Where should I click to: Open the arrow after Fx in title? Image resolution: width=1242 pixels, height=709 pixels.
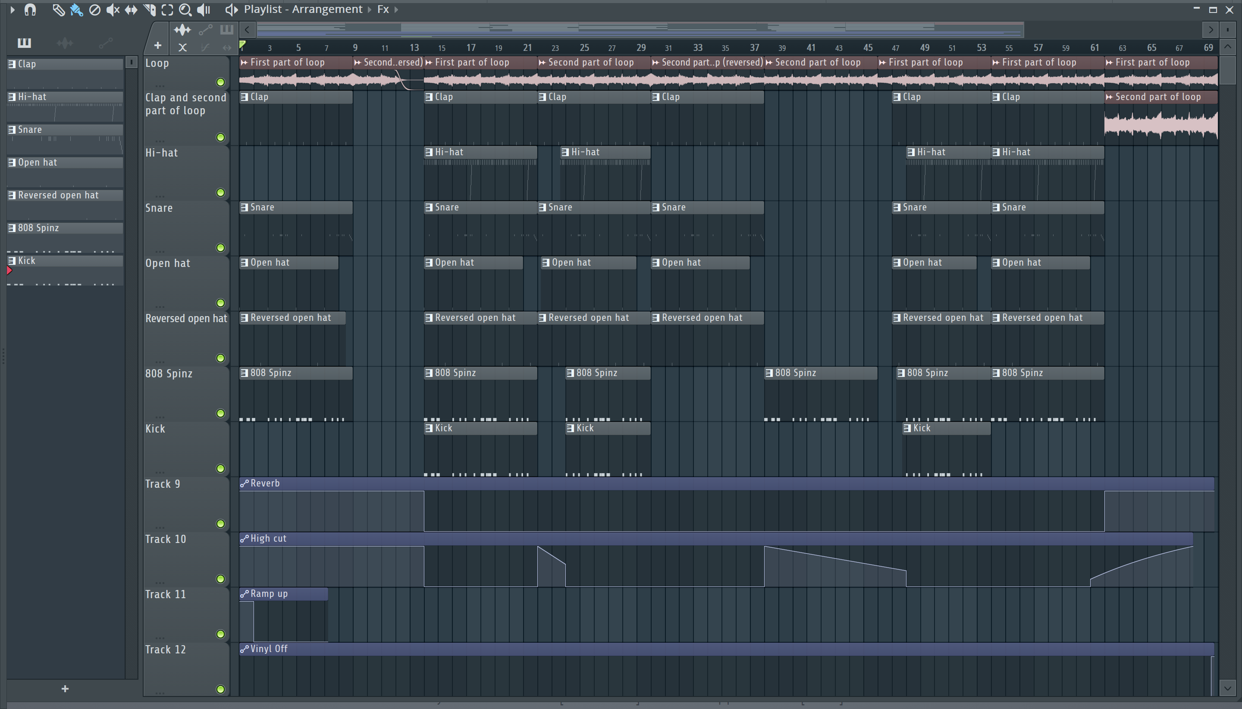point(396,10)
